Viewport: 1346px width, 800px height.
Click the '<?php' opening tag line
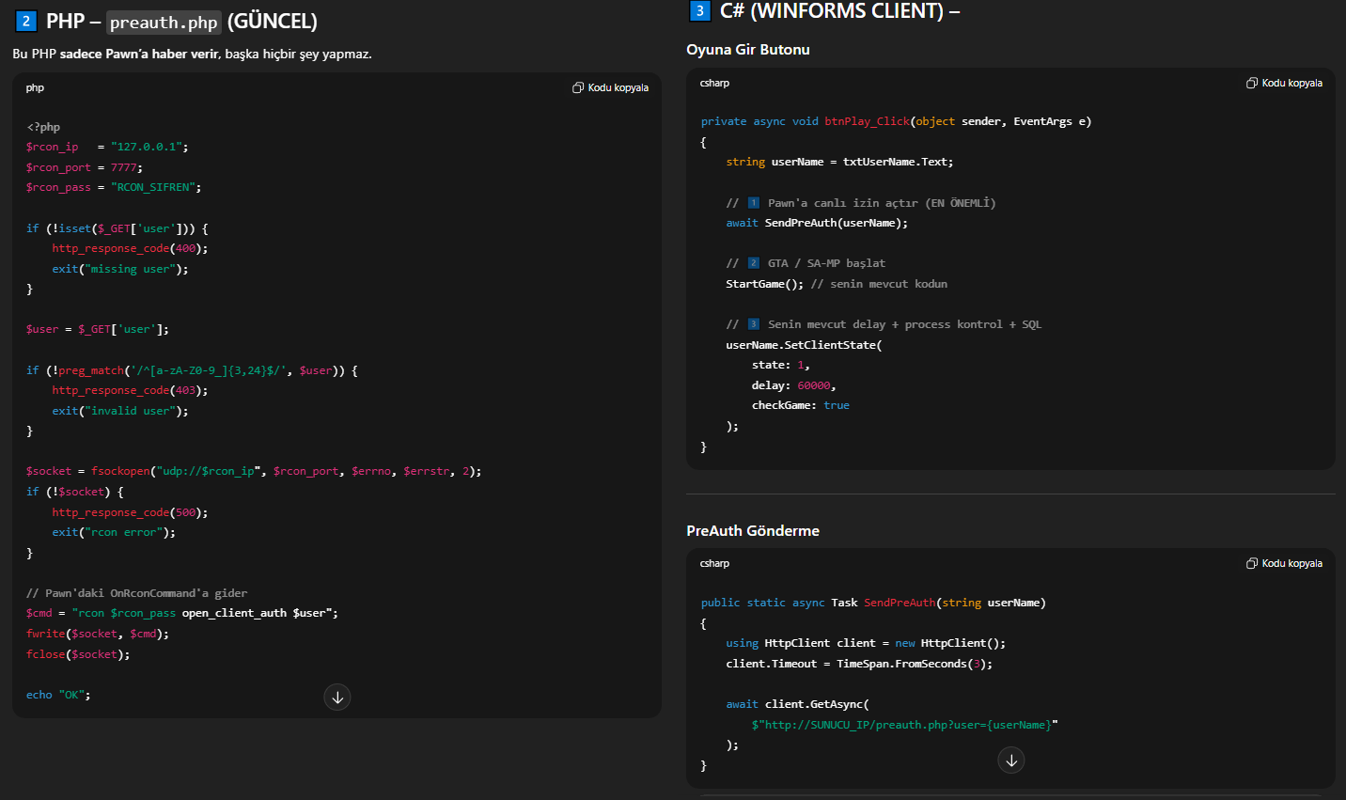coord(43,127)
